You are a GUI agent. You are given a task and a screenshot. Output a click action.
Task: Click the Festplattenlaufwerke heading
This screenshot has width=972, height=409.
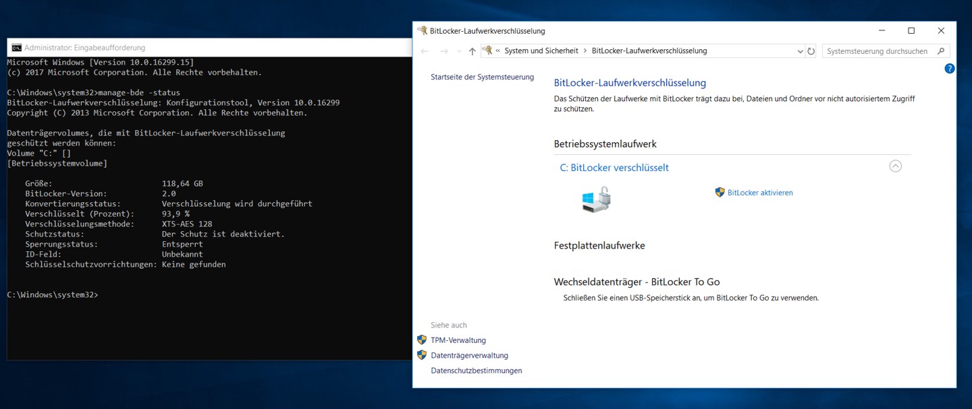click(599, 246)
